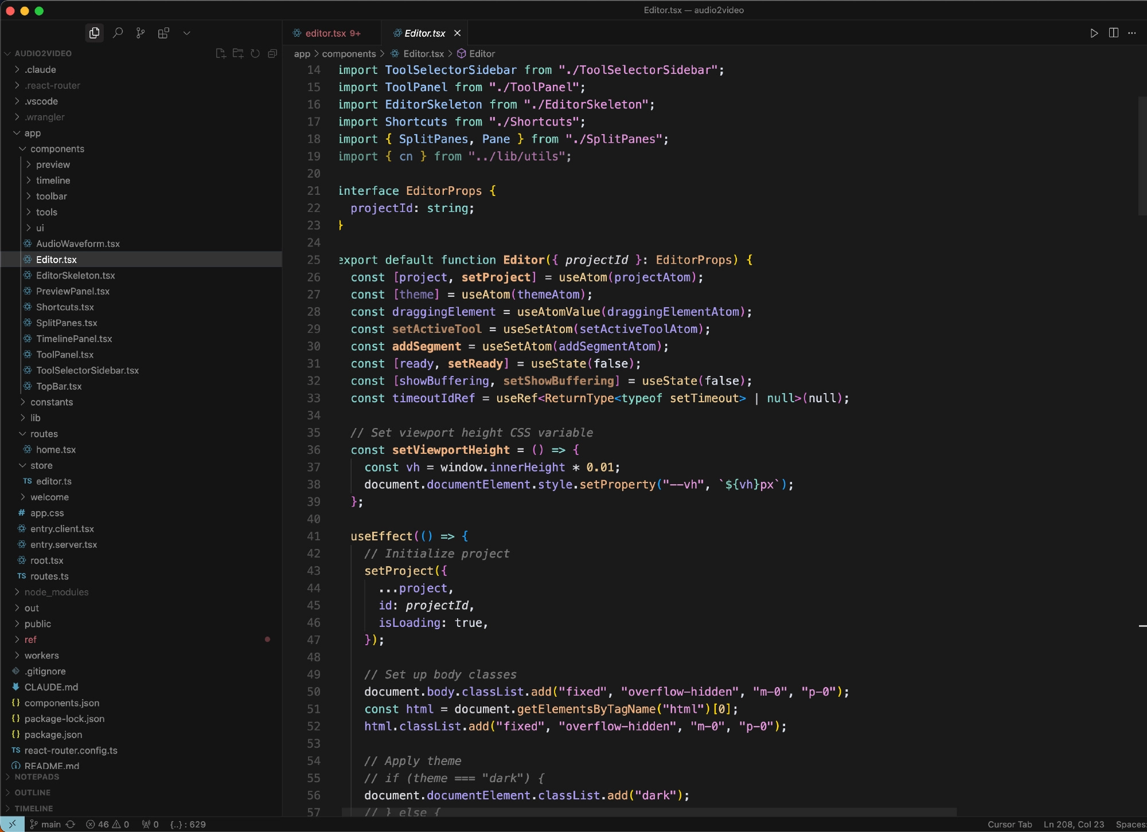Open ToolPanel.tsx file
Image resolution: width=1147 pixels, height=832 pixels.
(x=64, y=355)
